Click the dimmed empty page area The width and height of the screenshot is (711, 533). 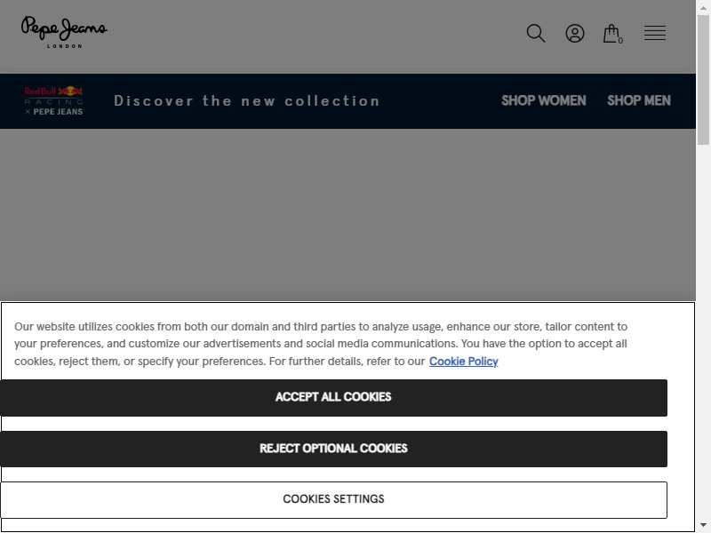pyautogui.click(x=348, y=214)
